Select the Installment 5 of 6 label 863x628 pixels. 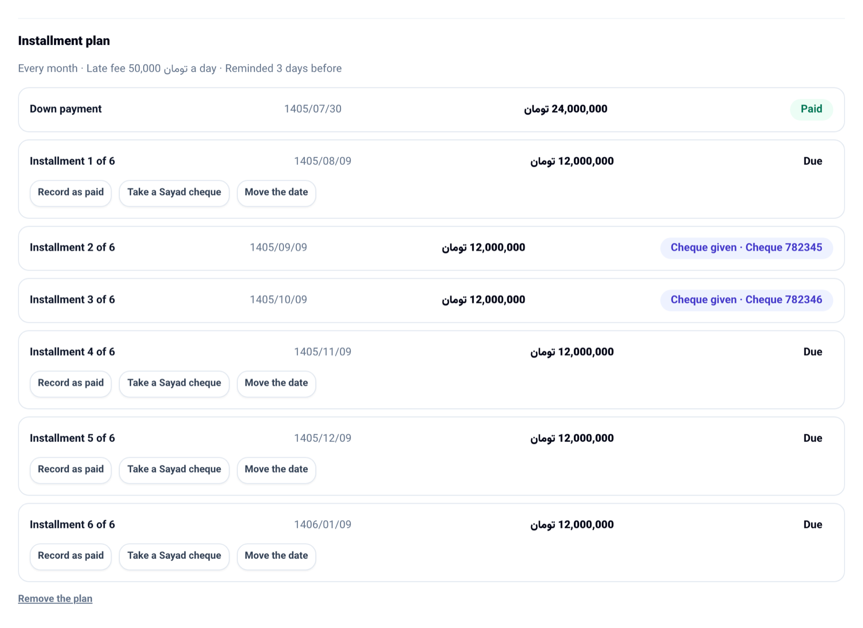click(x=72, y=438)
